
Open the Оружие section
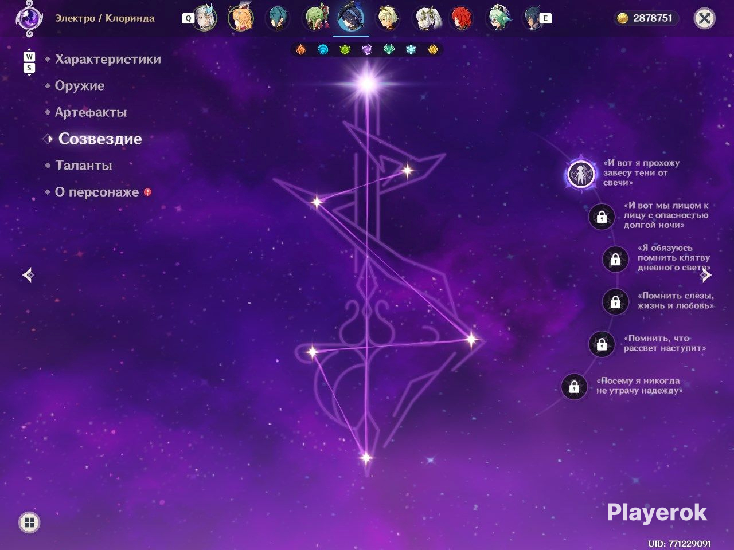tap(80, 86)
